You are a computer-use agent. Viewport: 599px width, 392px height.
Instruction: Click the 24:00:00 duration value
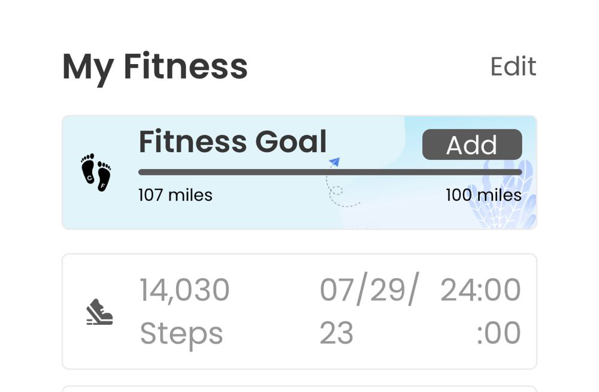tap(480, 310)
